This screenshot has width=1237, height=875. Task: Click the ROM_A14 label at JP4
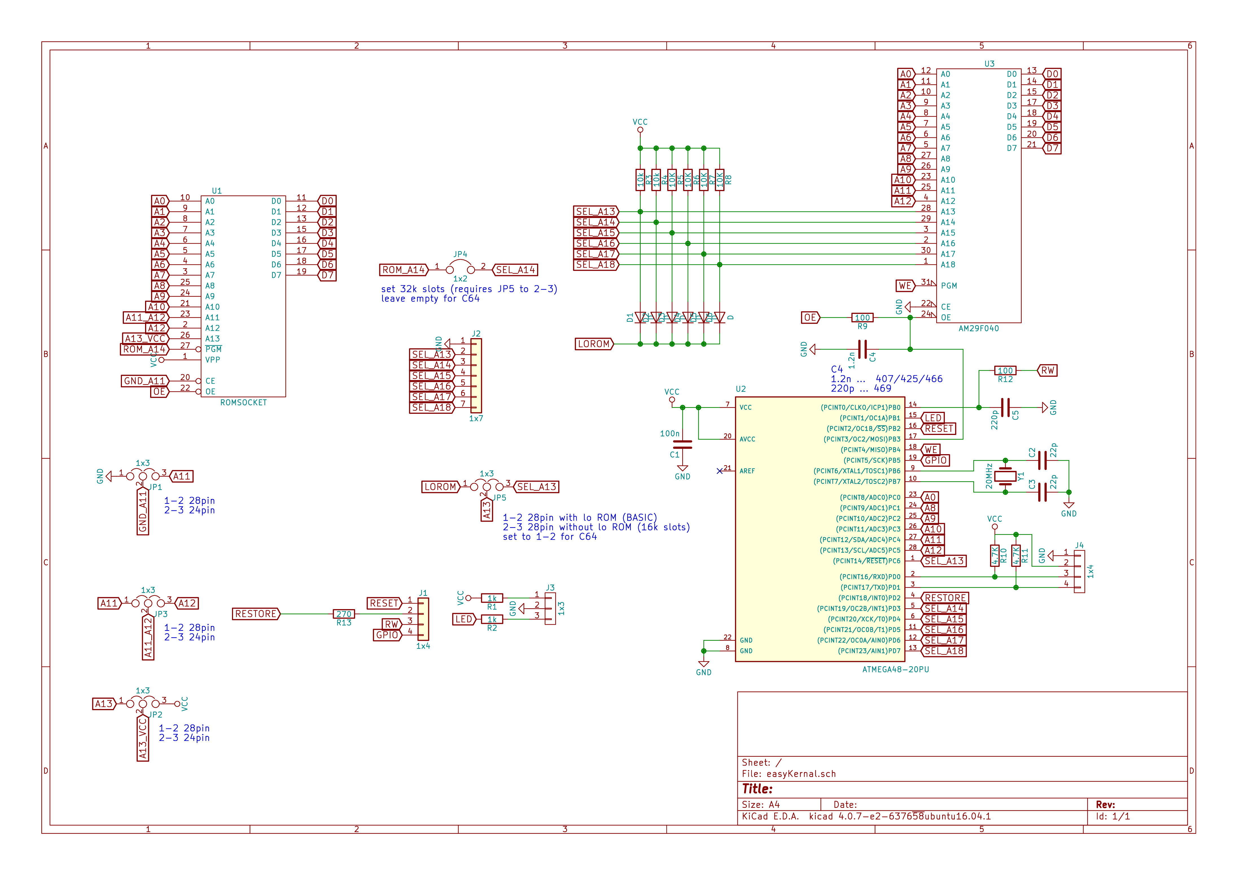click(404, 270)
